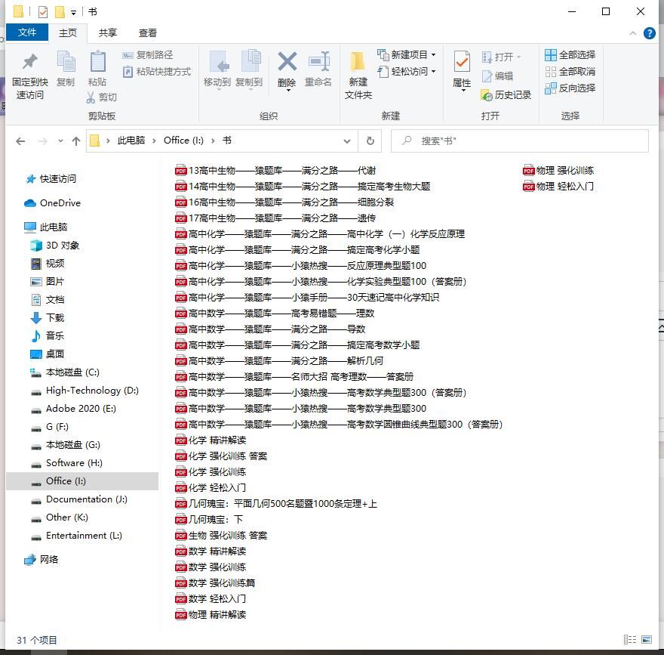Switch to the Share (共享) tab
664x655 pixels.
pyautogui.click(x=108, y=32)
